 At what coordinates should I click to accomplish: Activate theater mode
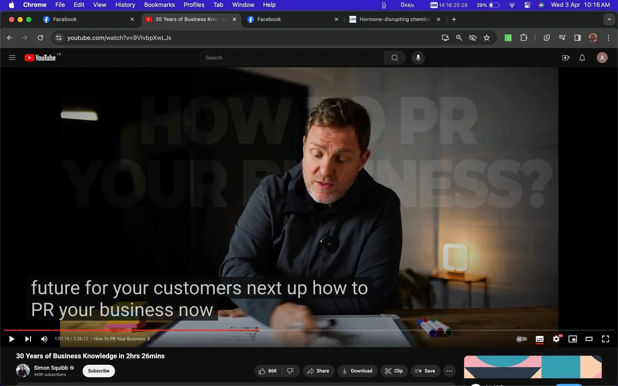point(589,339)
